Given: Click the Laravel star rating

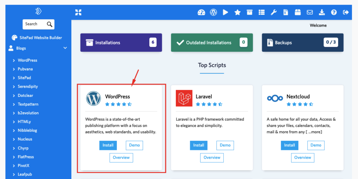Looking at the screenshot, I should click(209, 104).
